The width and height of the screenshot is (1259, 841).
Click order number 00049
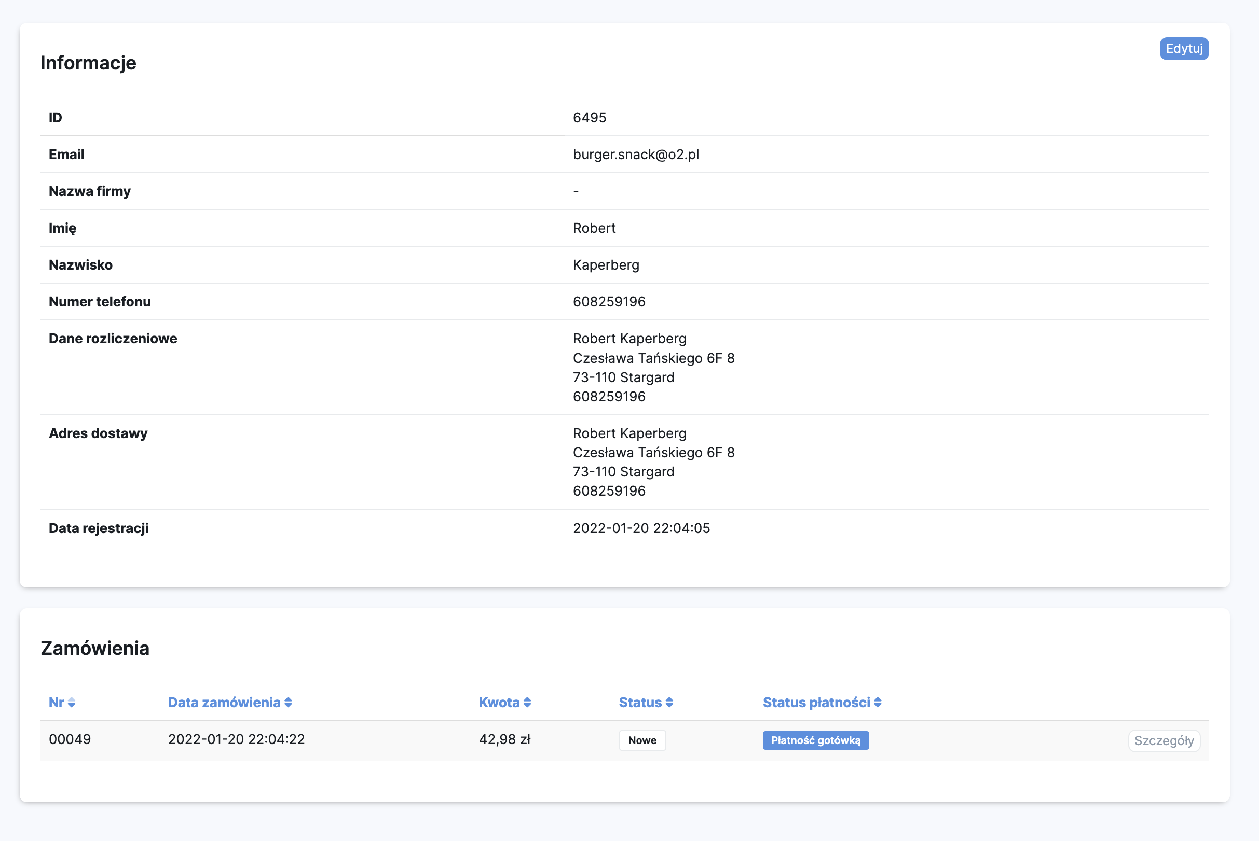70,739
